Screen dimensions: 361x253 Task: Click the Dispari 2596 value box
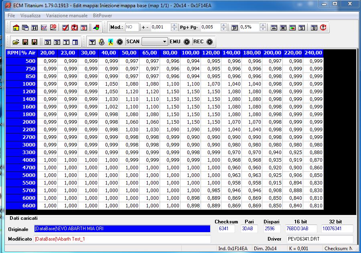coord(272,229)
